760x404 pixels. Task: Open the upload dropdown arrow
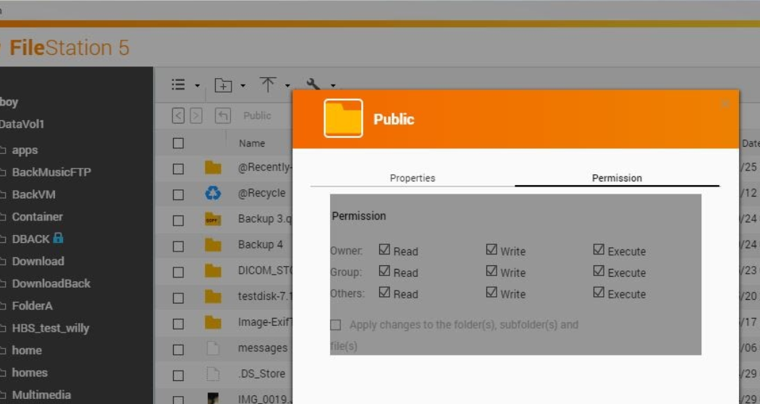click(287, 86)
